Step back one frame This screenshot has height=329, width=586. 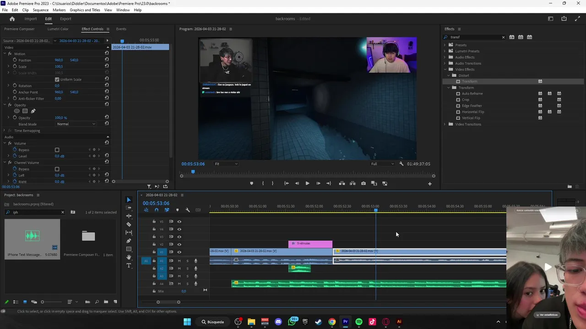click(297, 183)
